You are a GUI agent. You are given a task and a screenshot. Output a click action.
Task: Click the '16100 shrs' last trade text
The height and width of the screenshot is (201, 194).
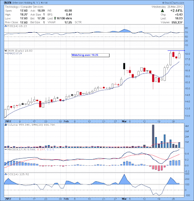[x=64, y=19]
